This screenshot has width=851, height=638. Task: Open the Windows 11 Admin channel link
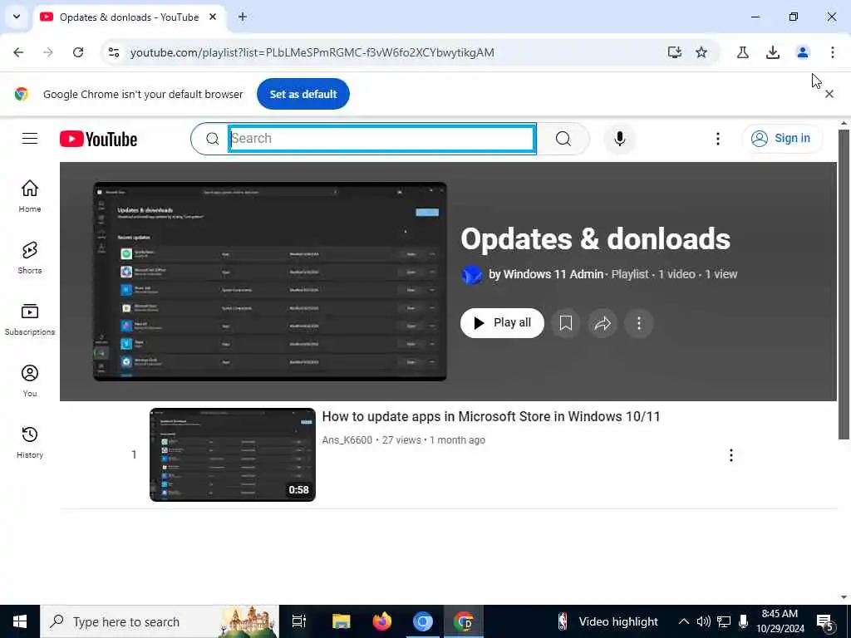(546, 274)
